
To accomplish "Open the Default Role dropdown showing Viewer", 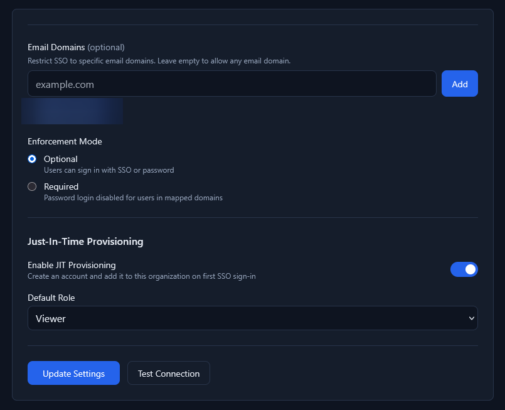I will (x=252, y=318).
